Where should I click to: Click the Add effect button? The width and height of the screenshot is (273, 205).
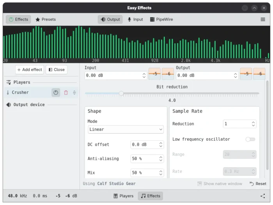coord(30,70)
